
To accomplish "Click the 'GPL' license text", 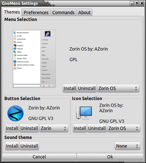I will [74, 60].
